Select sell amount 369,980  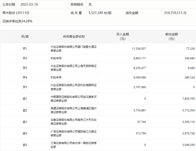[190, 58]
